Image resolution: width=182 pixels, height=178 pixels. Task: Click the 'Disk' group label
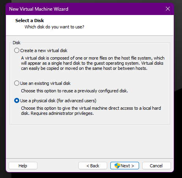tap(17, 43)
